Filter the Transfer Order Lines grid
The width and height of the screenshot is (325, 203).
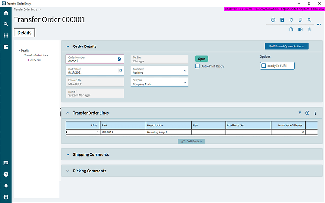(300, 113)
